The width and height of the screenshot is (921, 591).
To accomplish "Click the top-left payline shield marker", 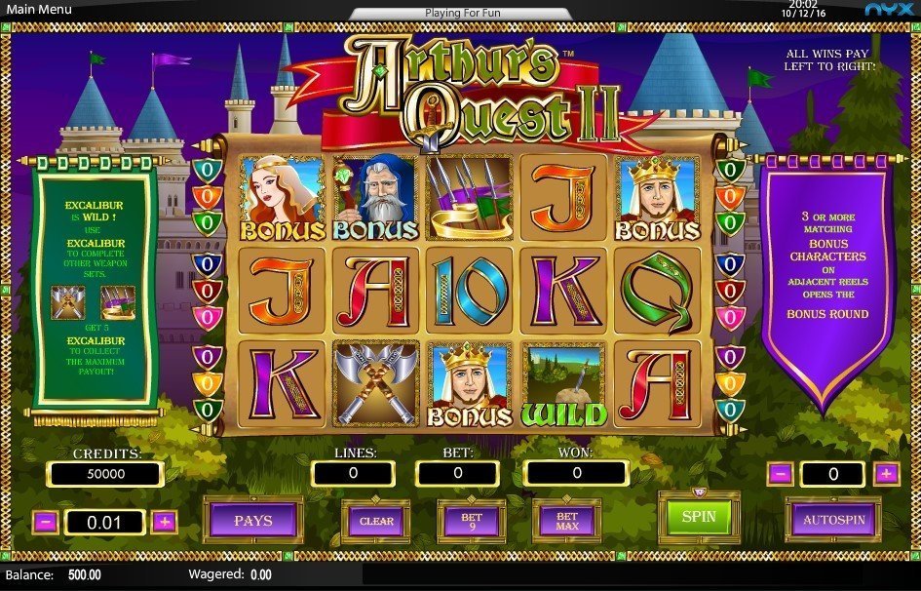I will [208, 171].
